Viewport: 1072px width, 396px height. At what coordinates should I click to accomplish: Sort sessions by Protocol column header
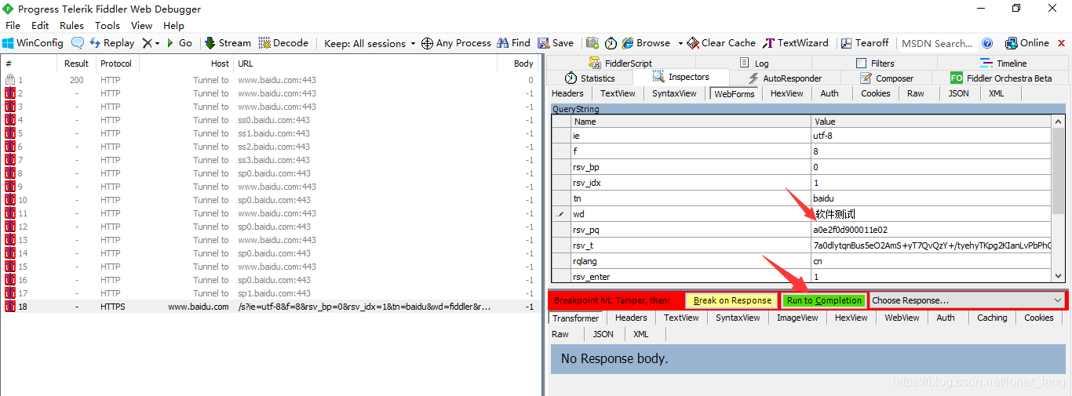tap(116, 64)
